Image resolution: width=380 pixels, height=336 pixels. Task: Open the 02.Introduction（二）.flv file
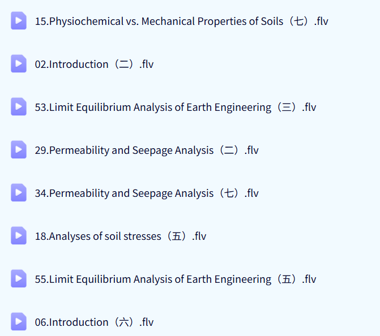94,64
